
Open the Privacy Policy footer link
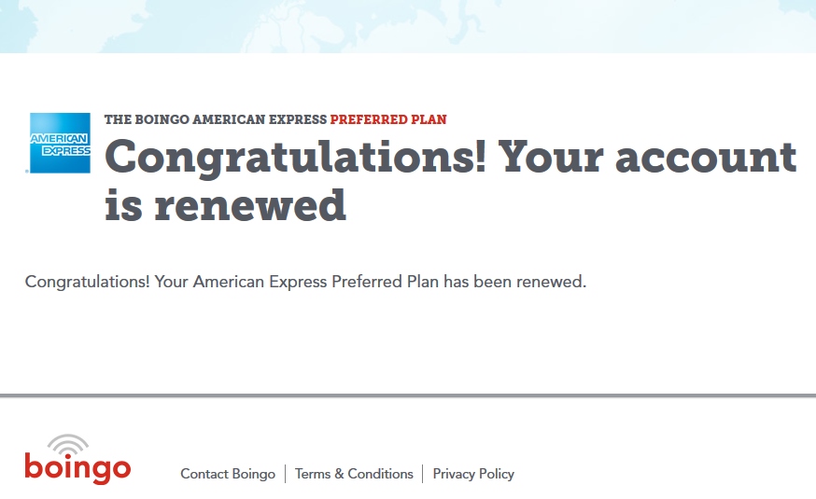click(x=473, y=474)
